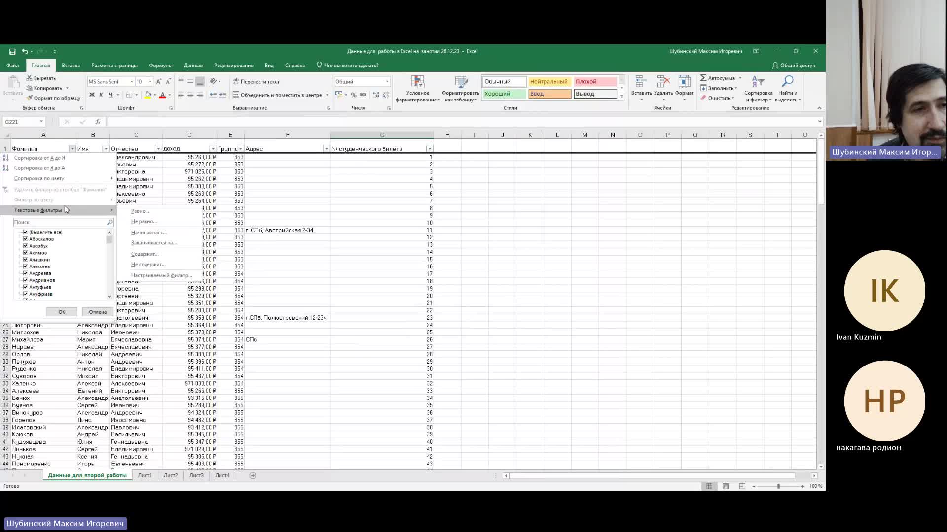Select Начинается с... text filter
The height and width of the screenshot is (532, 947).
148,233
